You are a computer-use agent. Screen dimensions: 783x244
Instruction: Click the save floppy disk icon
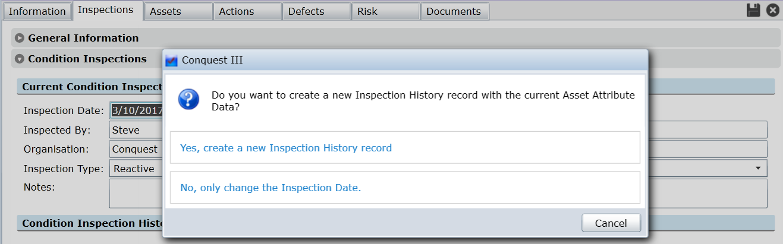(753, 9)
